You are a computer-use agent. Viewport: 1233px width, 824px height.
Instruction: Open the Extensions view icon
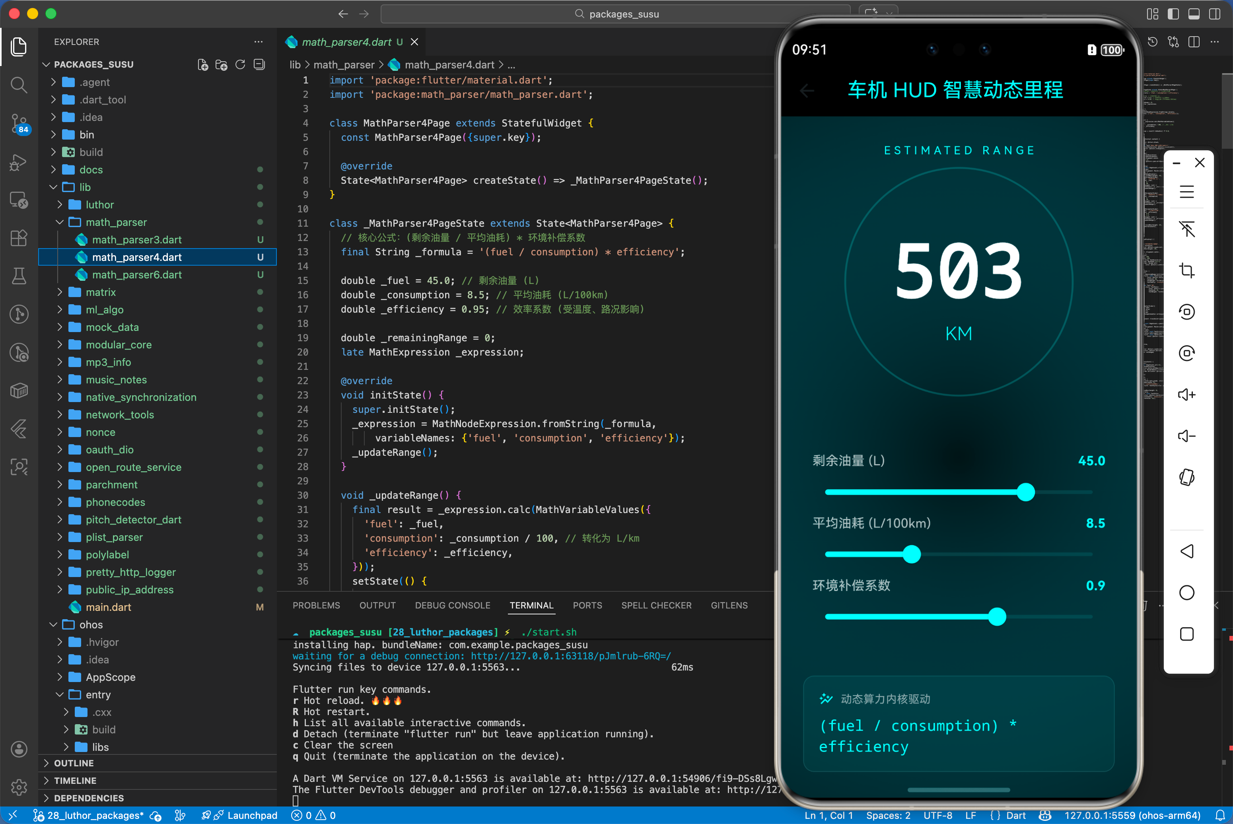pos(19,238)
